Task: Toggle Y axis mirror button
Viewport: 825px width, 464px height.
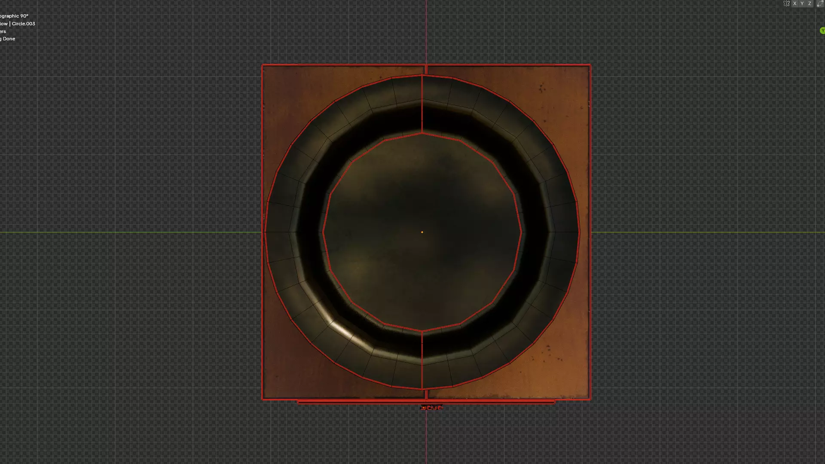Action: [802, 3]
